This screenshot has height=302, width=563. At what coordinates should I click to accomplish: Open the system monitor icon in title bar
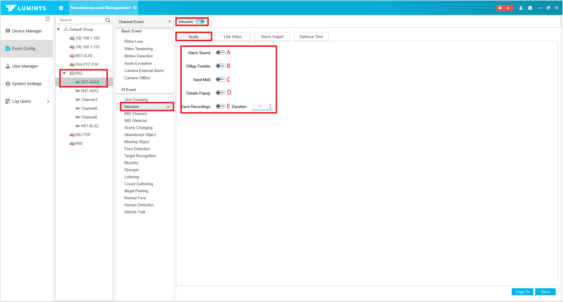tap(530, 8)
